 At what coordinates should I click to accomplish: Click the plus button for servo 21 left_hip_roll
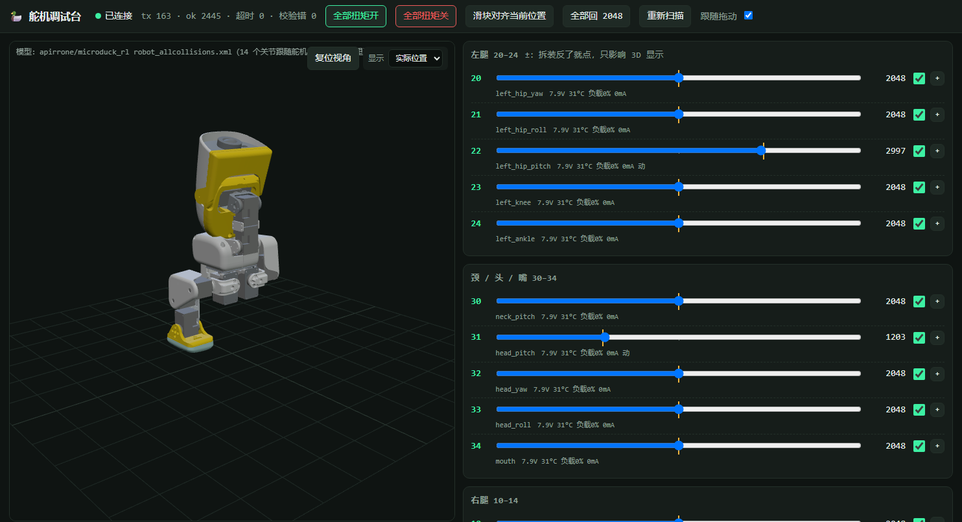(937, 115)
